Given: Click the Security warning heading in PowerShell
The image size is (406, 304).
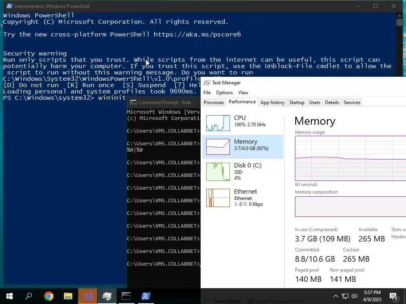Looking at the screenshot, I should pos(35,53).
